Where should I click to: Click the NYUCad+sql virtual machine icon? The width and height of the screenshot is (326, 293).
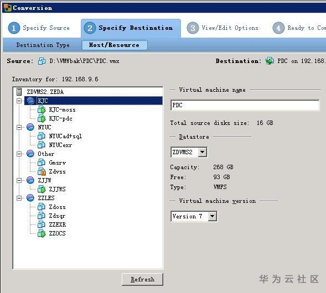42,136
